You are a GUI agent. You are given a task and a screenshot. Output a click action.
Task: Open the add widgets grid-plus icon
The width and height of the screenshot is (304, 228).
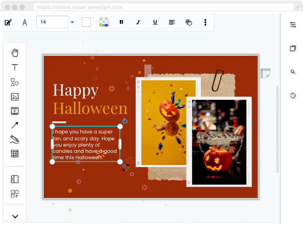(15, 194)
